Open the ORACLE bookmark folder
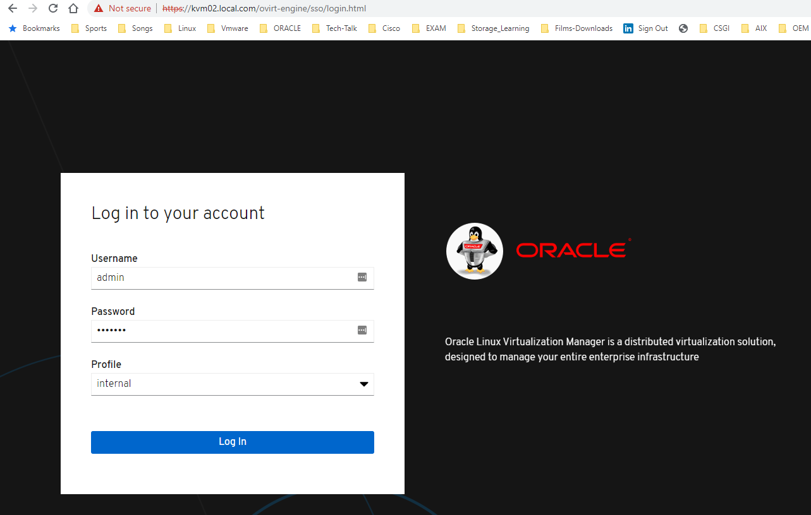Viewport: 811px width, 515px height. (x=280, y=28)
